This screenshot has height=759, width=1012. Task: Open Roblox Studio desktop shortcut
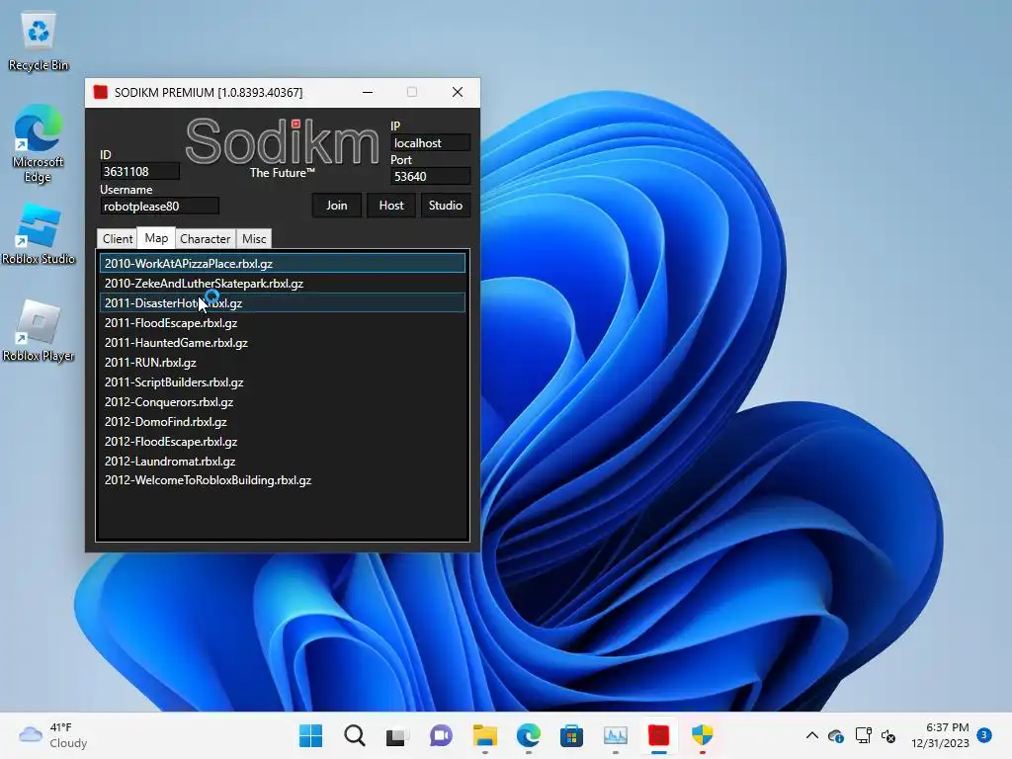point(39,233)
